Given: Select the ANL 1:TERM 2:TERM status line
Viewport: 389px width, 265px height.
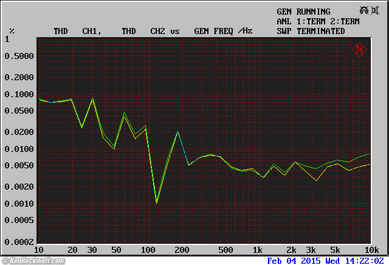Looking at the screenshot, I should pyautogui.click(x=318, y=21).
